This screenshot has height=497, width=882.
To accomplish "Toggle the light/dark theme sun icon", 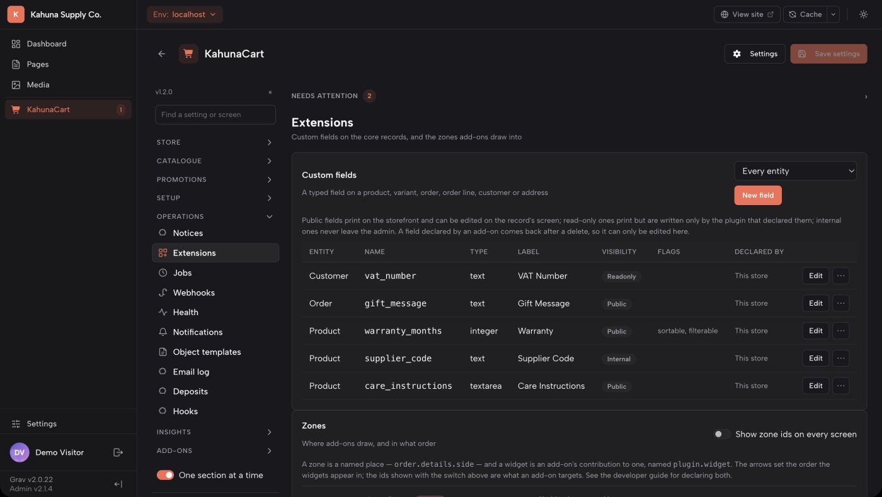I will (863, 14).
